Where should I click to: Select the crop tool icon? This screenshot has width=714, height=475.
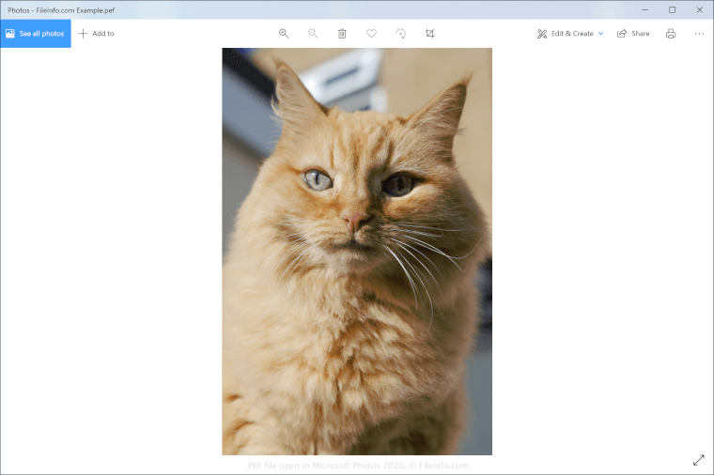click(429, 34)
